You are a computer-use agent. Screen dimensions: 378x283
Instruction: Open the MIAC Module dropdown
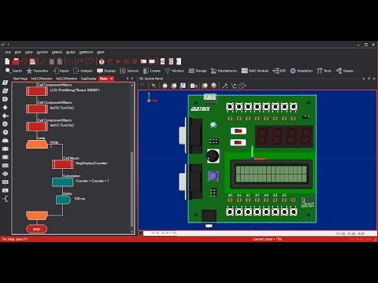(255, 71)
